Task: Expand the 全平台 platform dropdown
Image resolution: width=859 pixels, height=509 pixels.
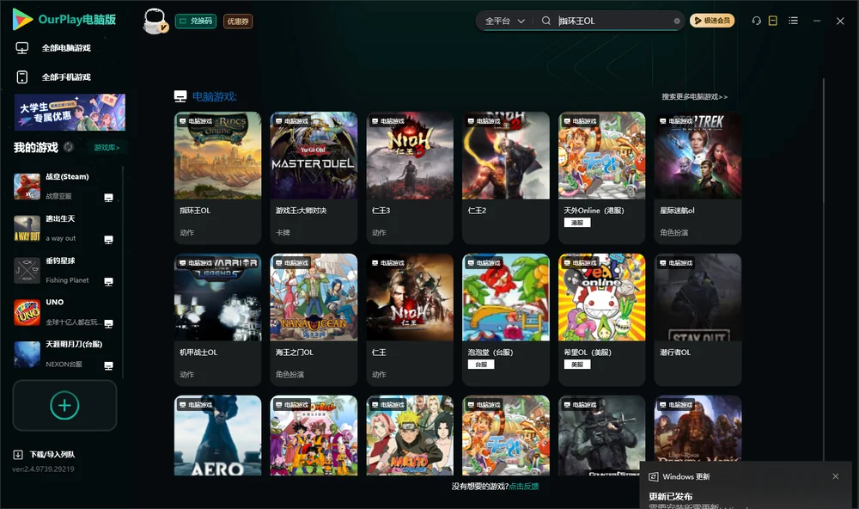Action: click(505, 21)
